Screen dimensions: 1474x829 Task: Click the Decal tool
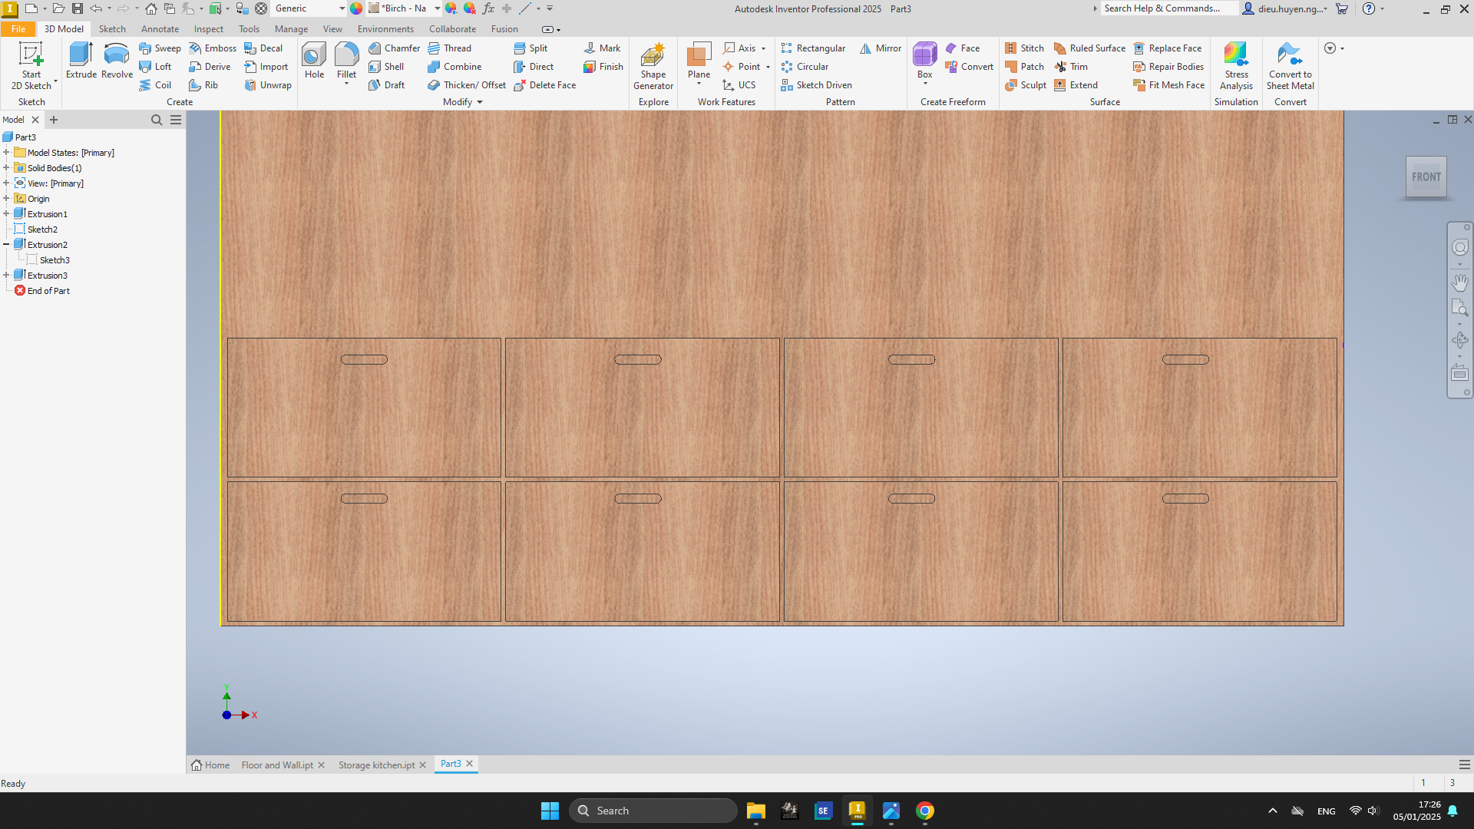(263, 48)
